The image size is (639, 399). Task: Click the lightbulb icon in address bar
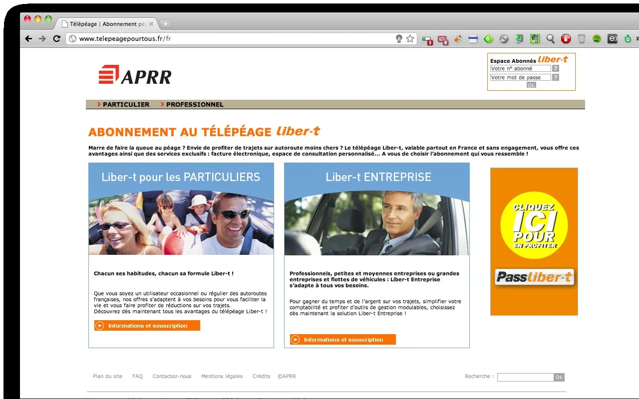point(399,39)
